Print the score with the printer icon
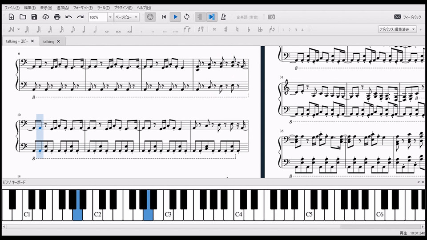The height and width of the screenshot is (240, 427). tap(57, 17)
